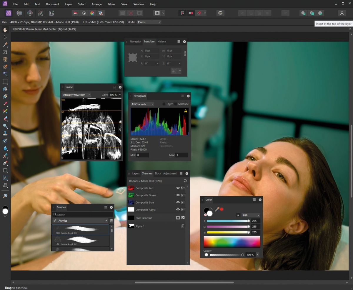The height and width of the screenshot is (290, 353).
Task: Open the RGB color model dropdown
Action: click(251, 215)
